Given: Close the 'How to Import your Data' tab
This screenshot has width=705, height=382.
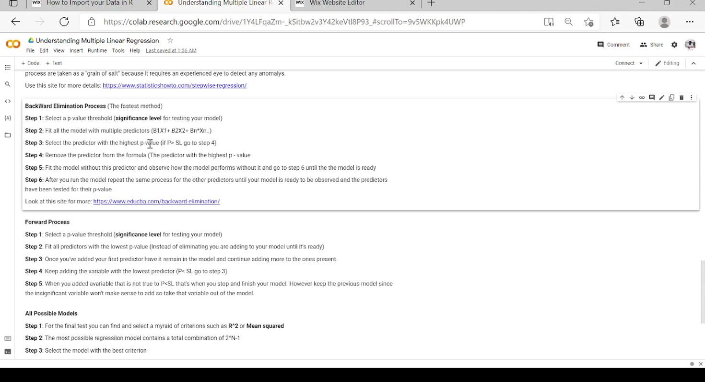Looking at the screenshot, I should [x=149, y=3].
